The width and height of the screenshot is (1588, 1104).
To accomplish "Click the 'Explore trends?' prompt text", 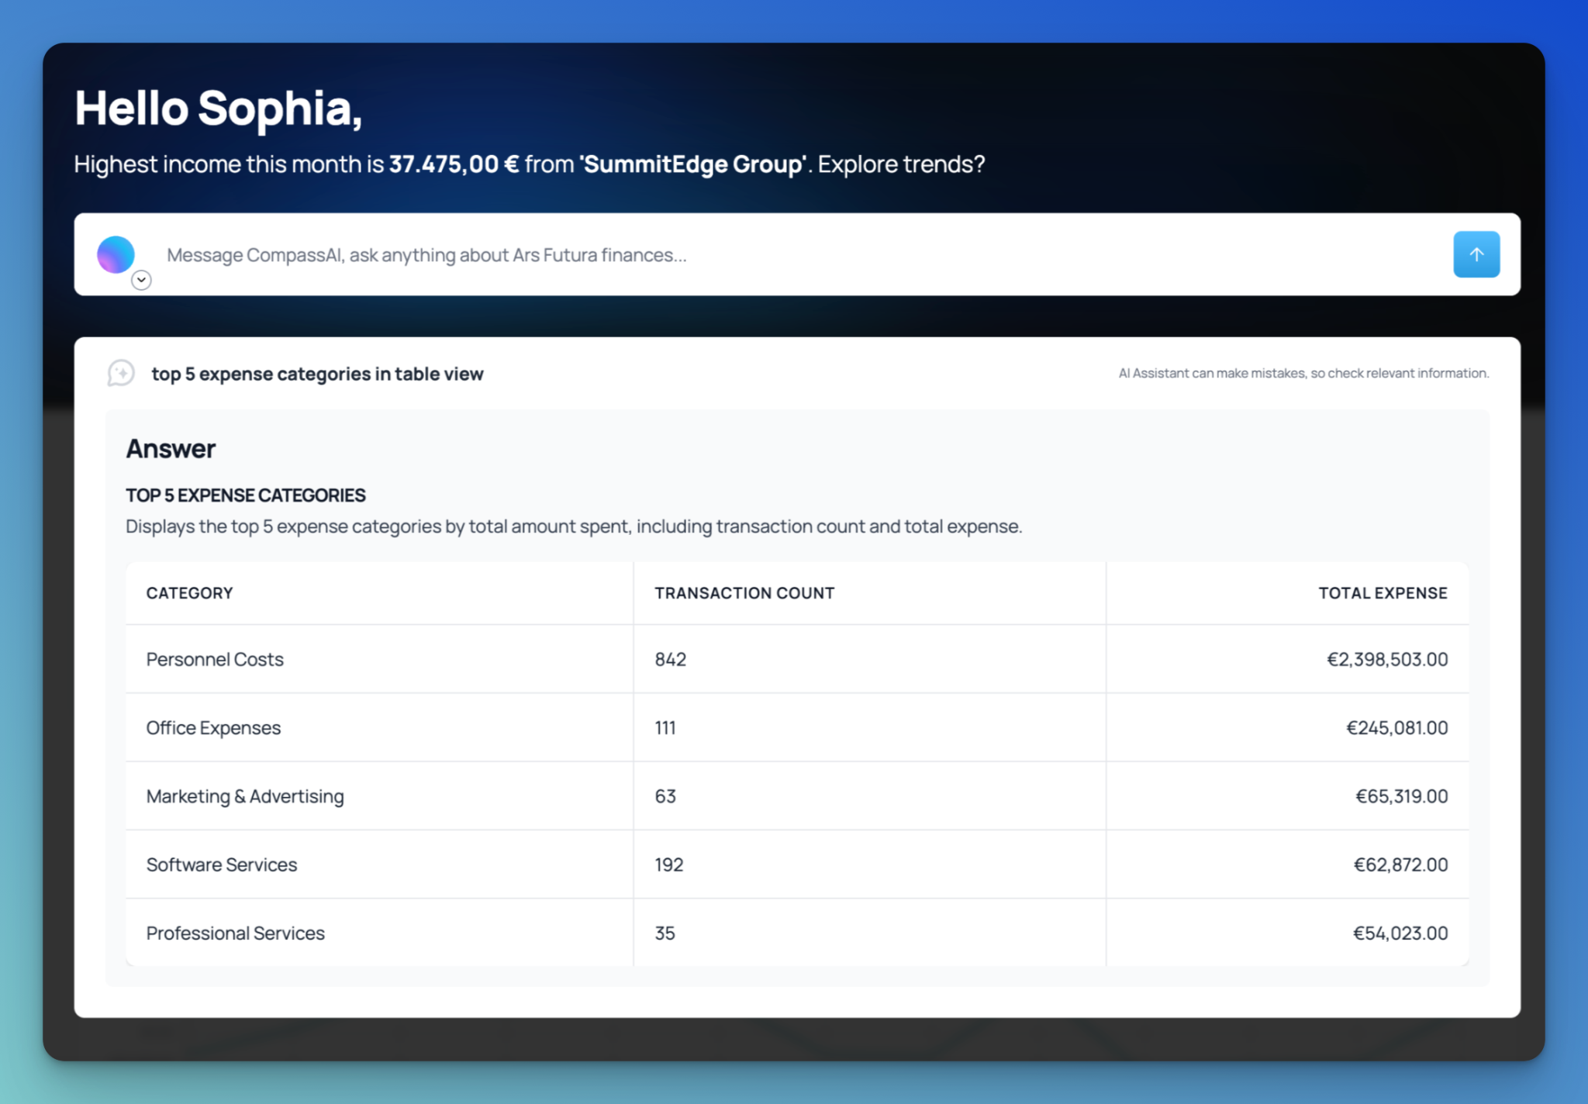I will point(901,164).
